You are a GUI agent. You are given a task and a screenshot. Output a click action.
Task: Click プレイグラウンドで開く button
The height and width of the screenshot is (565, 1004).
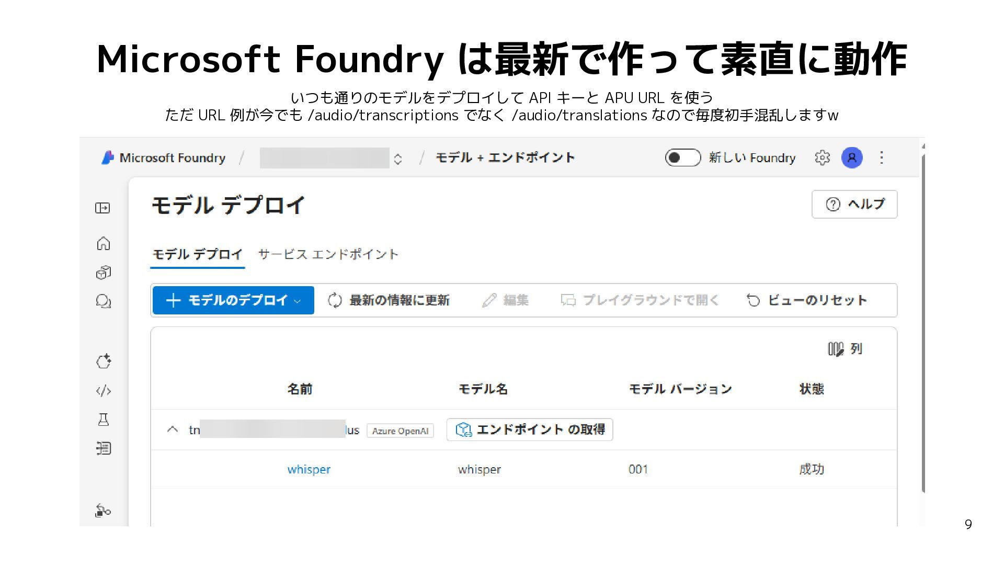(640, 300)
